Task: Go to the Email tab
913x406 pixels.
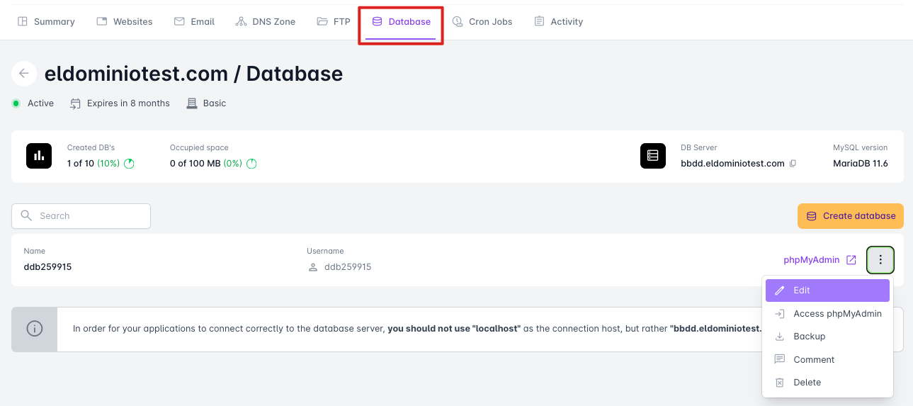Action: (194, 22)
